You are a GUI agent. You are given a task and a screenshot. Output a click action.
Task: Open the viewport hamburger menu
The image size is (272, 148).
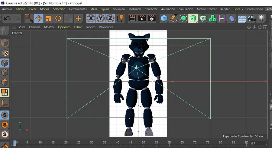(14, 27)
